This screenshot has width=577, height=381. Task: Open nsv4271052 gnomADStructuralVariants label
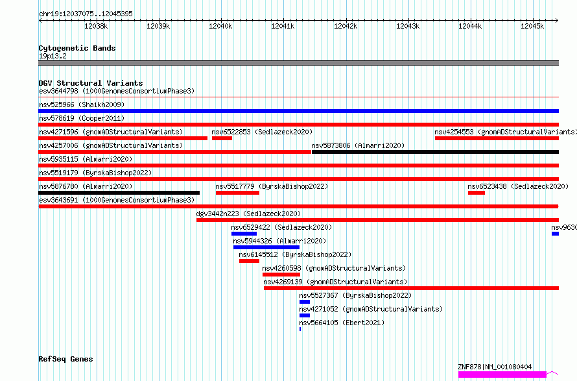click(371, 309)
